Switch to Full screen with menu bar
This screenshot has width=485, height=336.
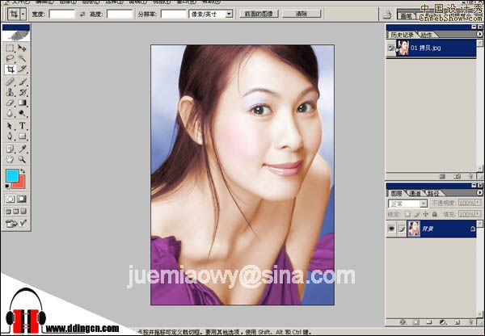tap(16, 212)
